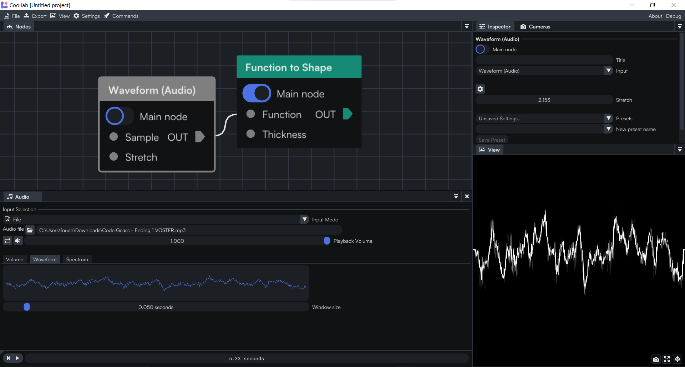This screenshot has height=367, width=685.
Task: Click the Title input field in Inspector
Action: pyautogui.click(x=544, y=60)
